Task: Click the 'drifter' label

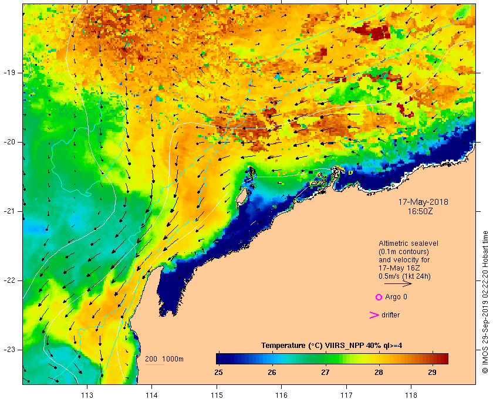Action: 390,315
